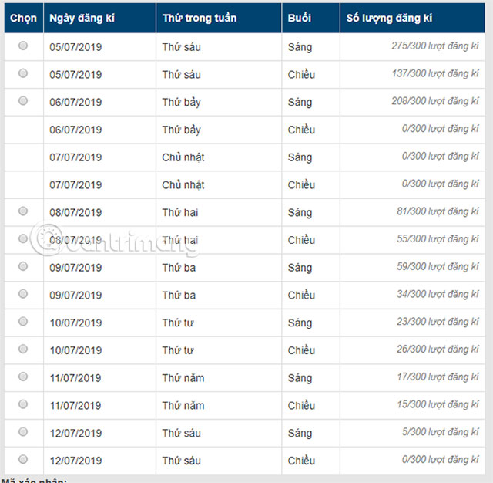Select the 12/07/2019 Thứ sáu Sáng slot
The width and height of the screenshot is (493, 483).
pos(23,432)
